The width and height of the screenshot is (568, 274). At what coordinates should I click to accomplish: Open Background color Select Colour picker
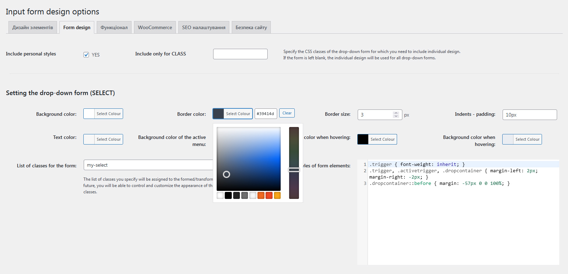point(103,114)
